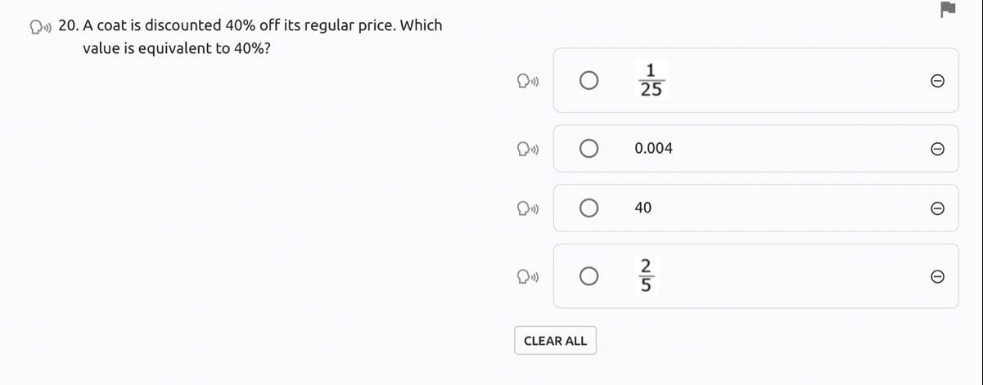Play audio for question 20 text

pos(41,27)
